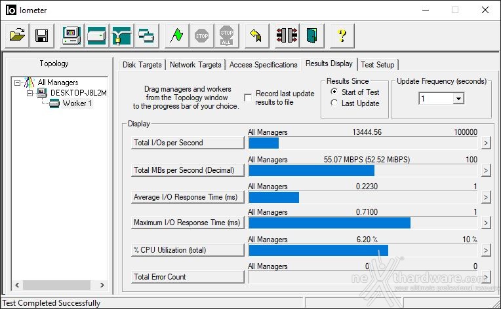This screenshot has height=309, width=501.
Task: Click the Maximum I/O Response Time progress bar
Action: [363, 223]
